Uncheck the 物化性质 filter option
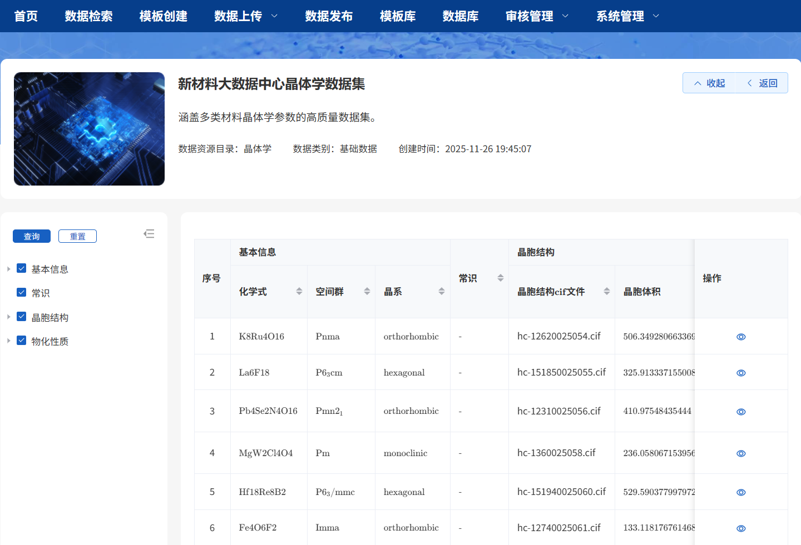Image resolution: width=801 pixels, height=545 pixels. tap(21, 341)
